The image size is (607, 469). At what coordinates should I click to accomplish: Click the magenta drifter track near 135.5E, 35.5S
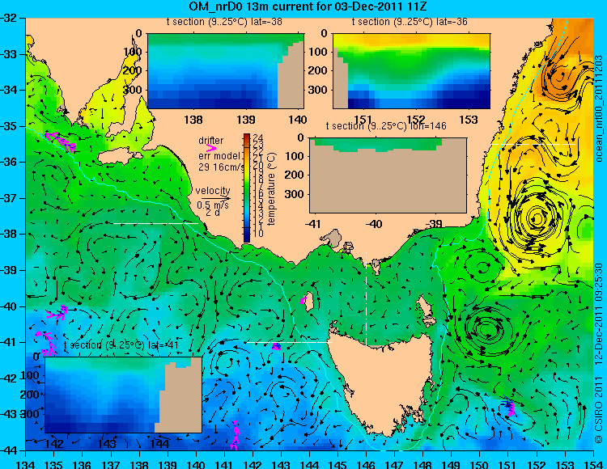pyautogui.click(x=62, y=142)
